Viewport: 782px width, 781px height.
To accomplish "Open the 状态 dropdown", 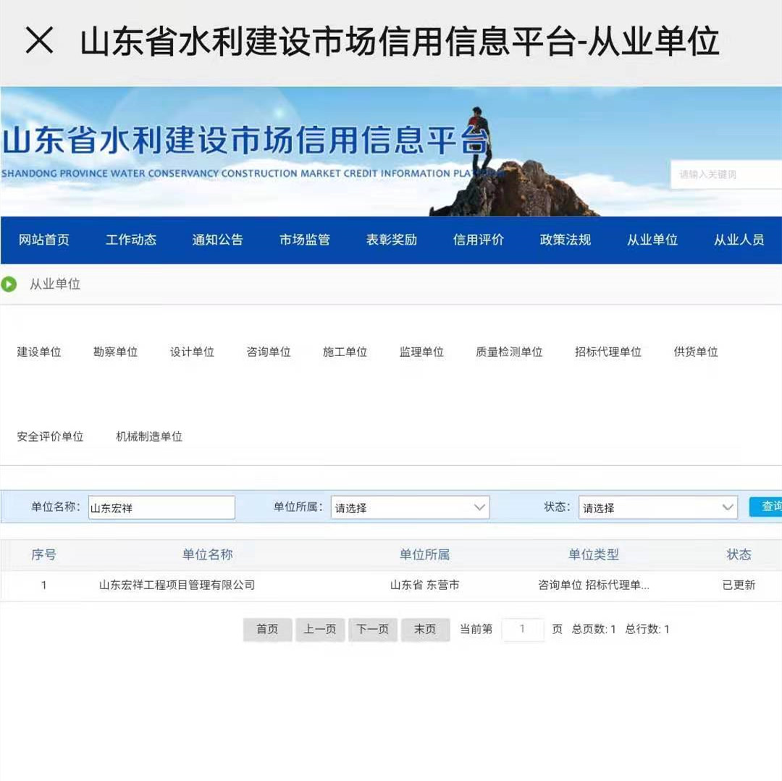I will pos(657,507).
